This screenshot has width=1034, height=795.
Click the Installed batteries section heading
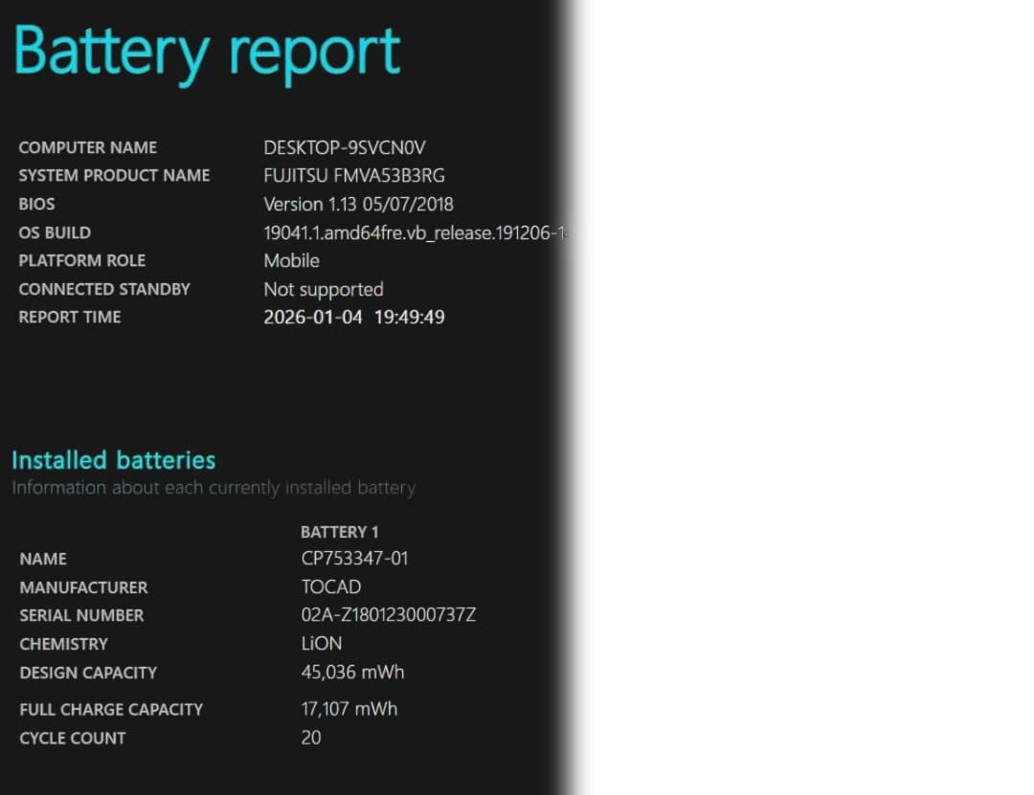[x=113, y=460]
